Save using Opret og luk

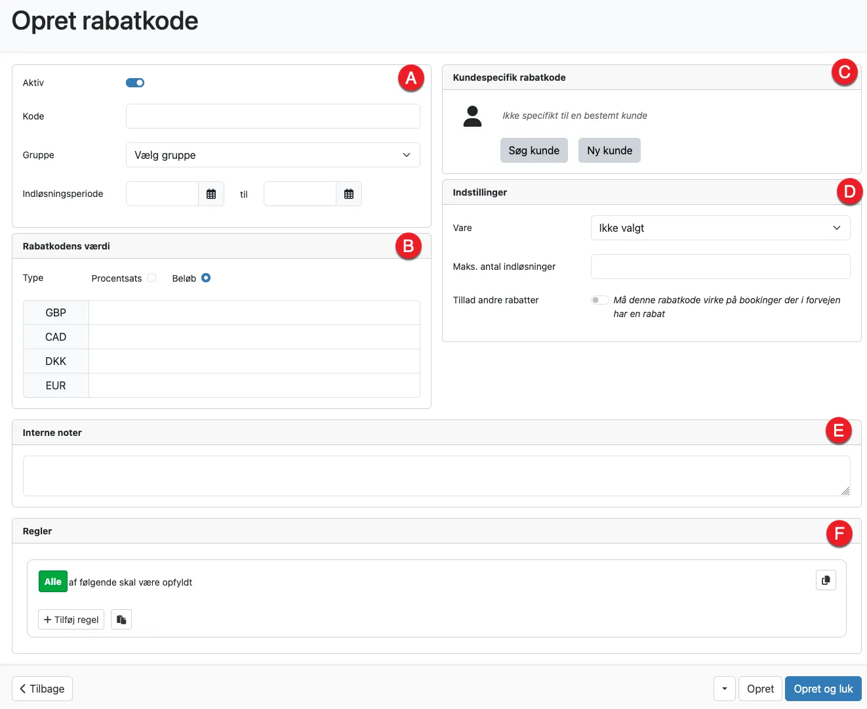point(823,689)
